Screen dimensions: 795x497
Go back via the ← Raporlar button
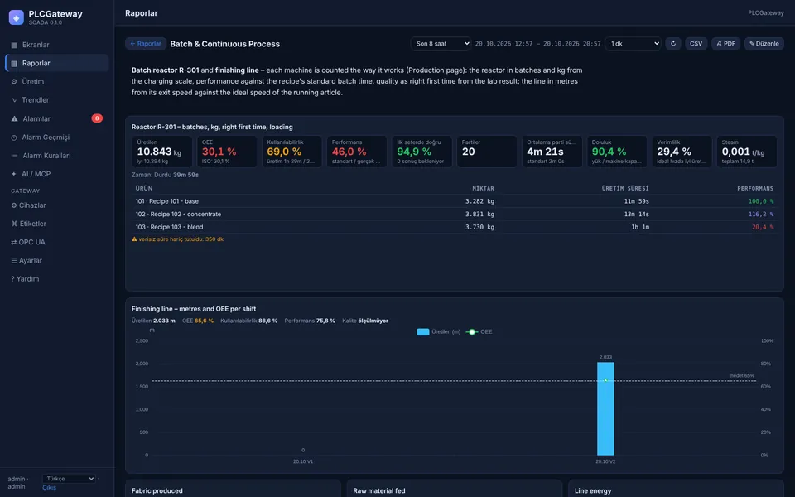(146, 44)
